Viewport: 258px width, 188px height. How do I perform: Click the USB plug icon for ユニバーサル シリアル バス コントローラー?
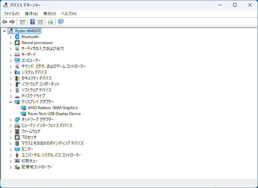(x=17, y=155)
